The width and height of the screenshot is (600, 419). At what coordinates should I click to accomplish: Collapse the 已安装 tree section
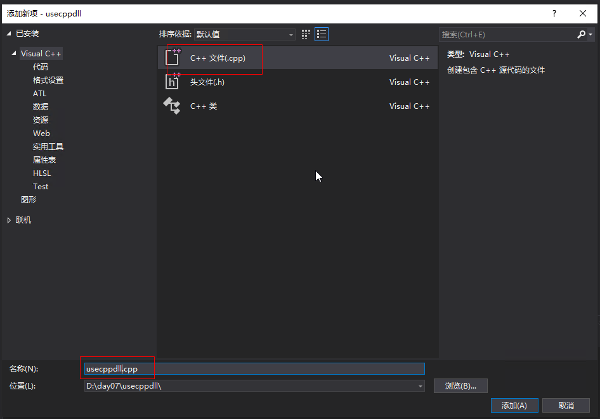coord(9,34)
